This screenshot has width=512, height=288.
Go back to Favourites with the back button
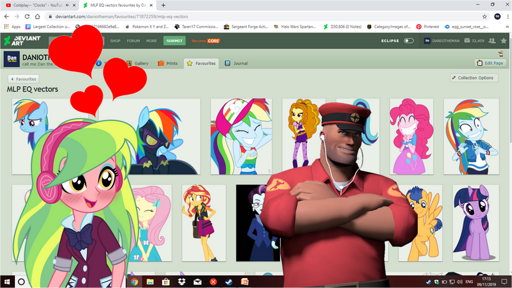click(x=23, y=79)
